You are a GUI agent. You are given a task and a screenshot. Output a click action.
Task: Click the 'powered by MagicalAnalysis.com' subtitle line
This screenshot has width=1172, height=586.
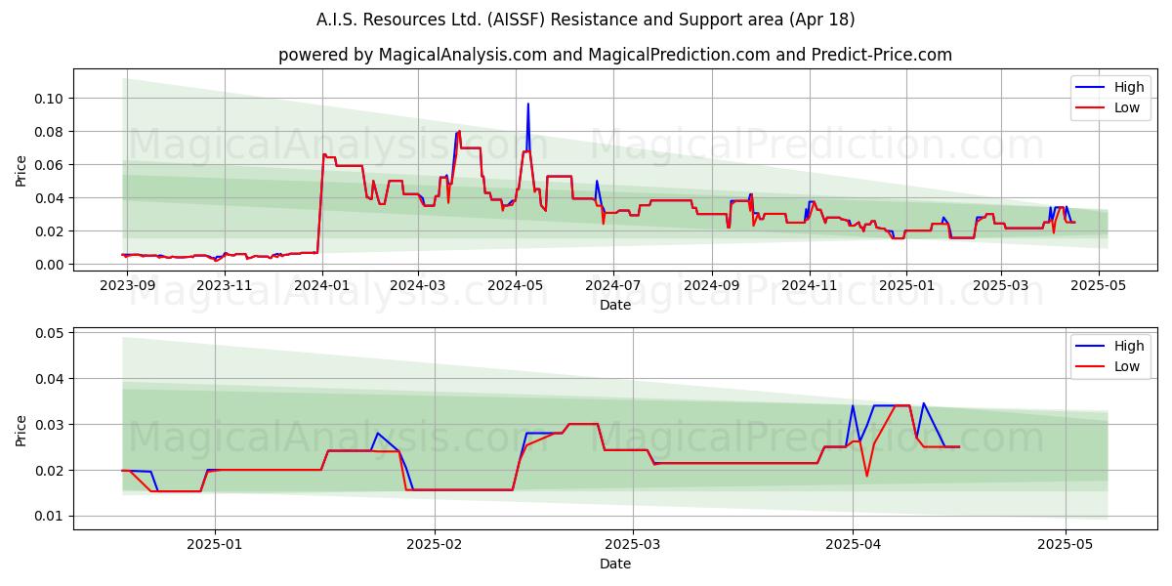click(x=615, y=55)
